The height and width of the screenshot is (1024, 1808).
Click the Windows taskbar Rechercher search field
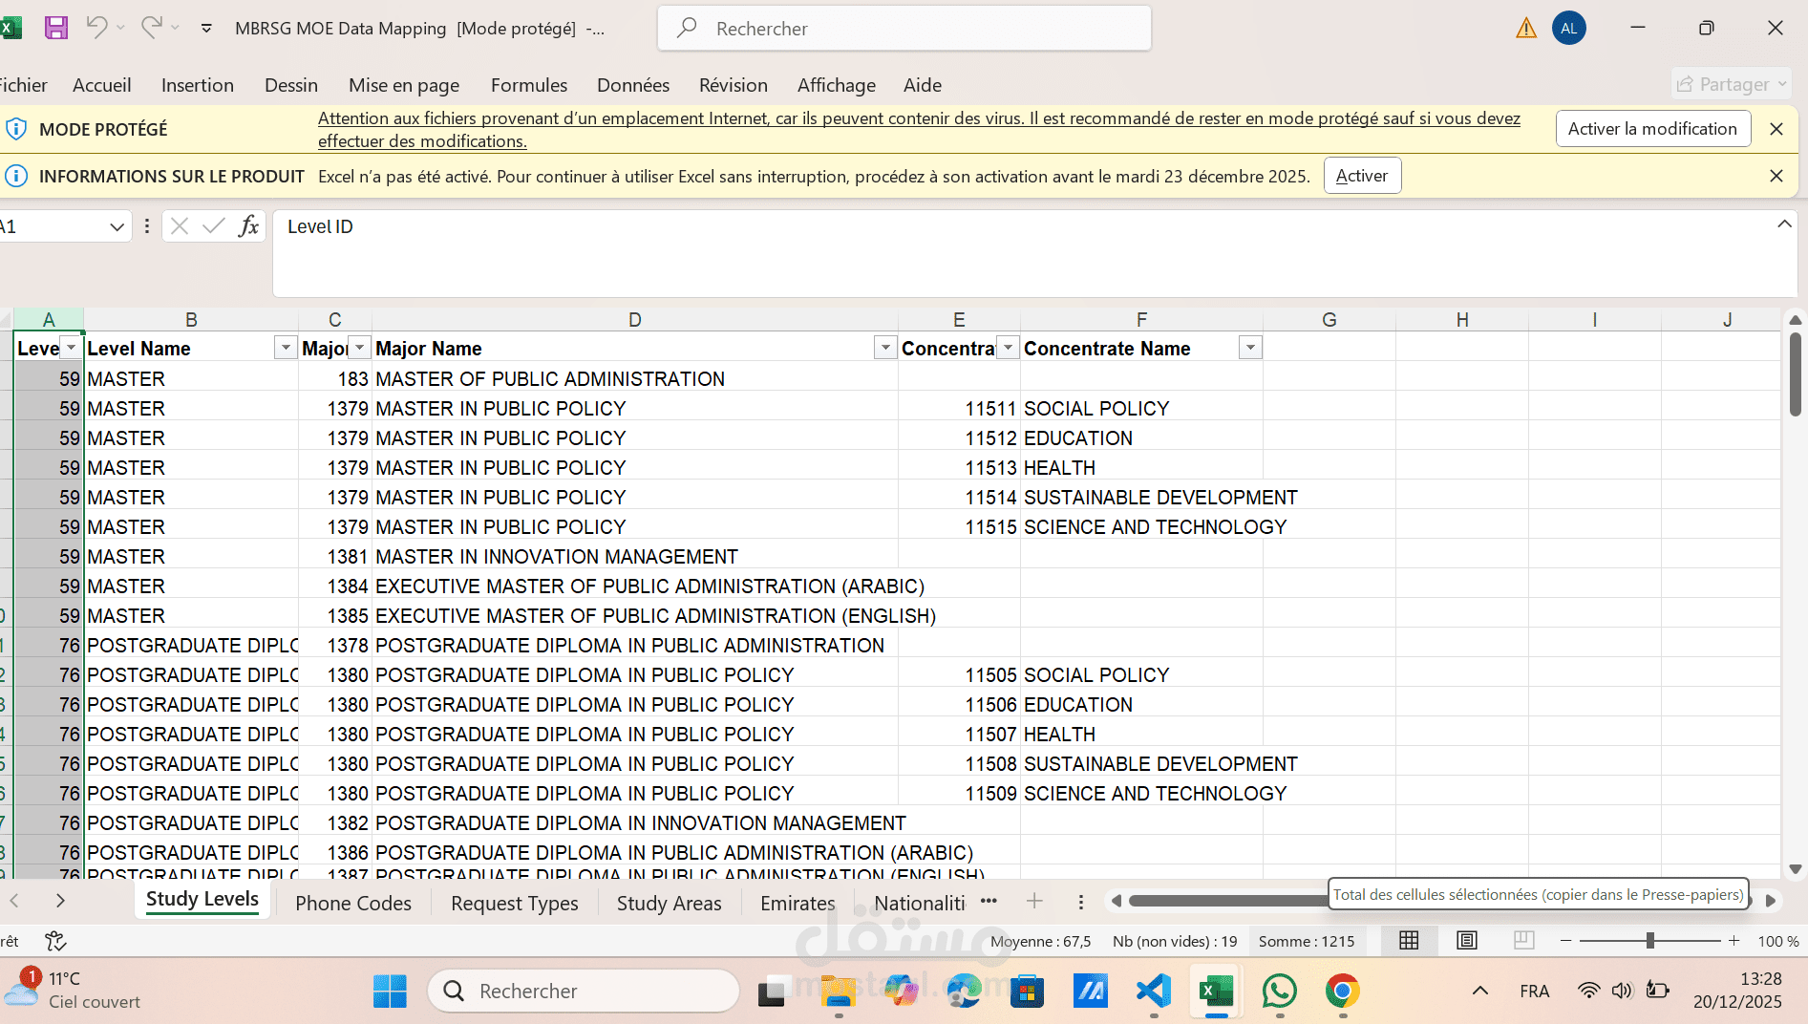(x=584, y=991)
